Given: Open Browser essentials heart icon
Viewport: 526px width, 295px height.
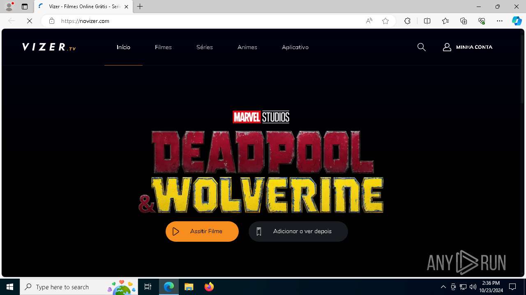Looking at the screenshot, I should [482, 21].
